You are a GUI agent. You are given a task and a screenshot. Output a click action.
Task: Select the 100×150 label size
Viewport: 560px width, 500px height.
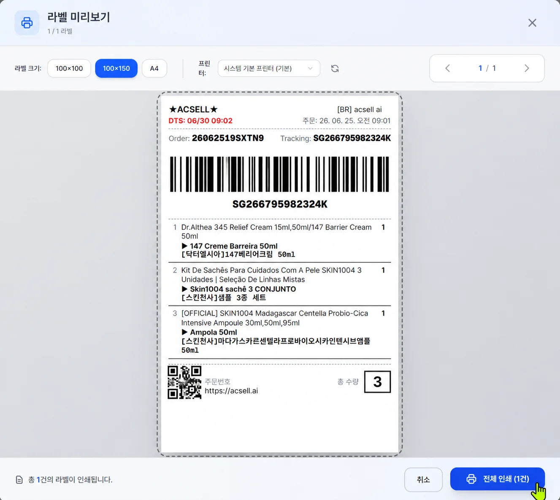pos(116,68)
